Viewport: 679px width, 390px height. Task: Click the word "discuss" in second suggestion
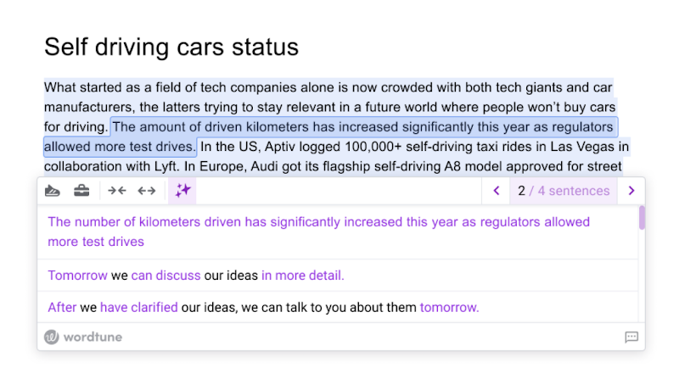177,276
